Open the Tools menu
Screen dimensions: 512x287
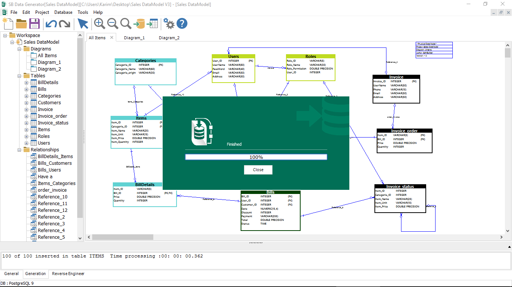point(83,12)
